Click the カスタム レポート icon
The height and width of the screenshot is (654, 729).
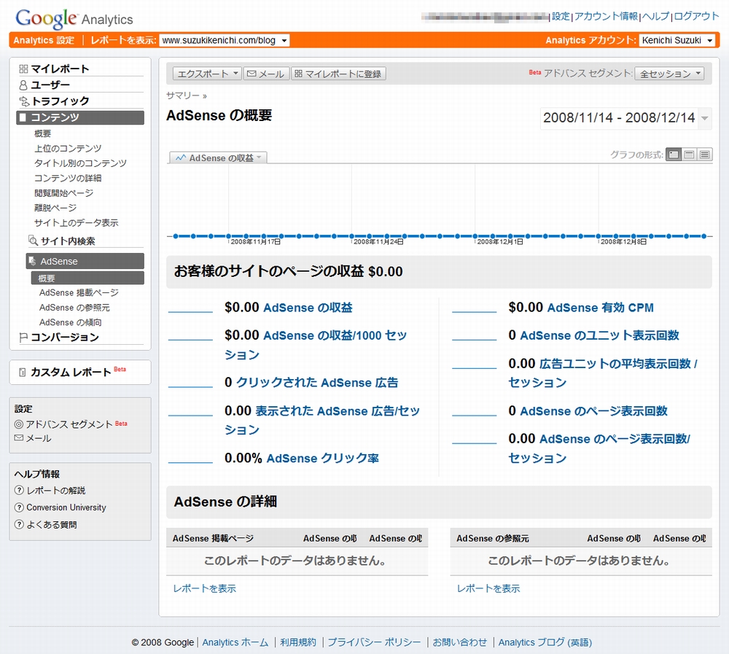(x=22, y=372)
